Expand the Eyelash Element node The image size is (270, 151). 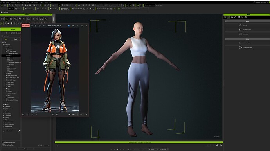(x=5, y=93)
